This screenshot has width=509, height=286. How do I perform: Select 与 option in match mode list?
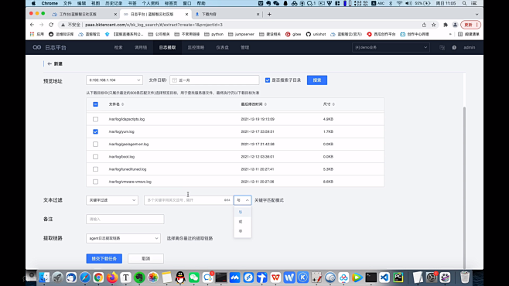[242, 212]
